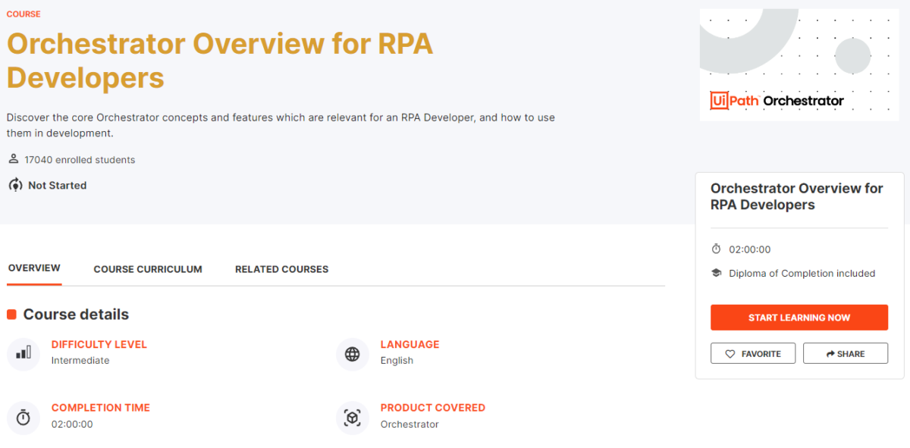Viewport: 910px width, 448px height.
Task: Click the Difficulty Level bar chart icon
Action: click(x=23, y=354)
